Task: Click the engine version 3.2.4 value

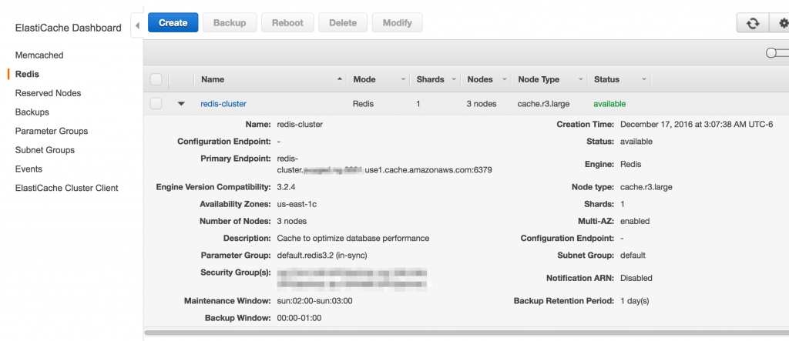Action: [287, 187]
